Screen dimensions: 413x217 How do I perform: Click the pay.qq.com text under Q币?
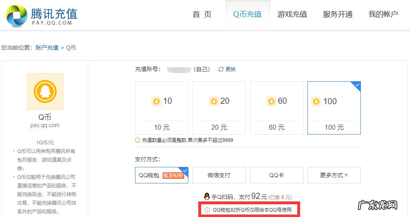[x=45, y=125]
